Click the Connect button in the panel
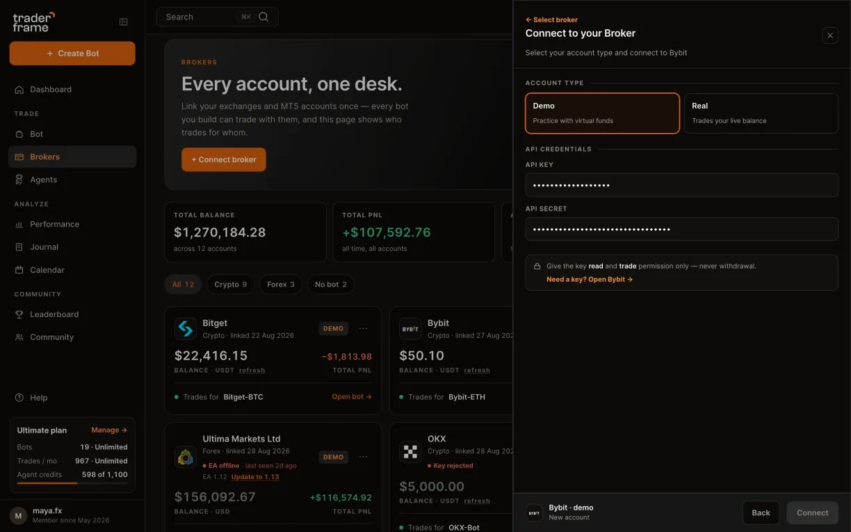This screenshot has width=851, height=532. coord(813,513)
